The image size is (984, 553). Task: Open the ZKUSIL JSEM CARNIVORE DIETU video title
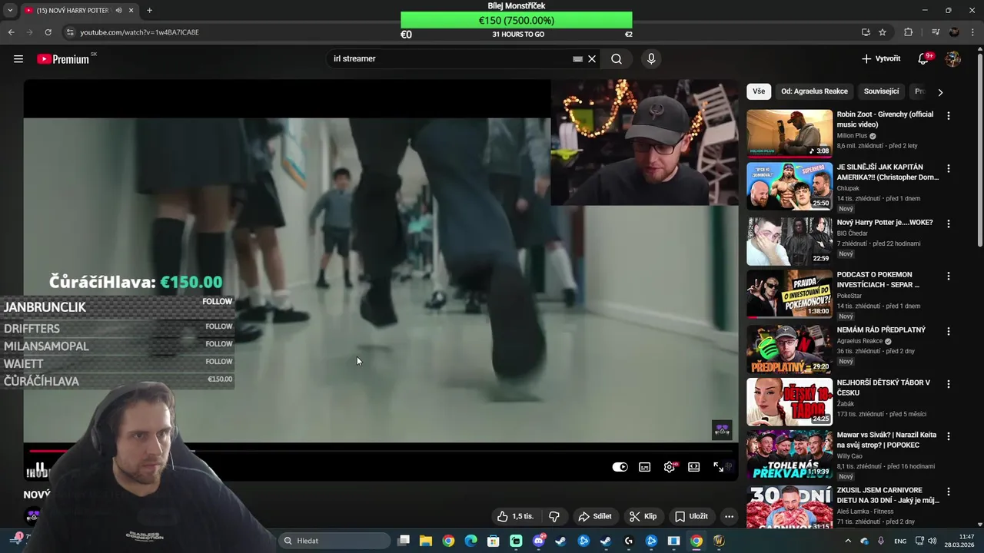click(888, 495)
